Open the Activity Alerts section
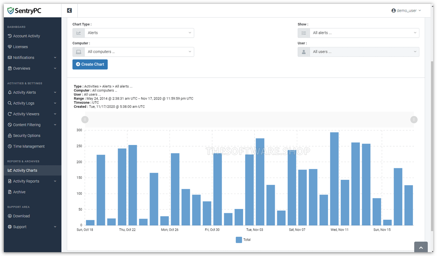The width and height of the screenshot is (437, 256). [x=25, y=92]
